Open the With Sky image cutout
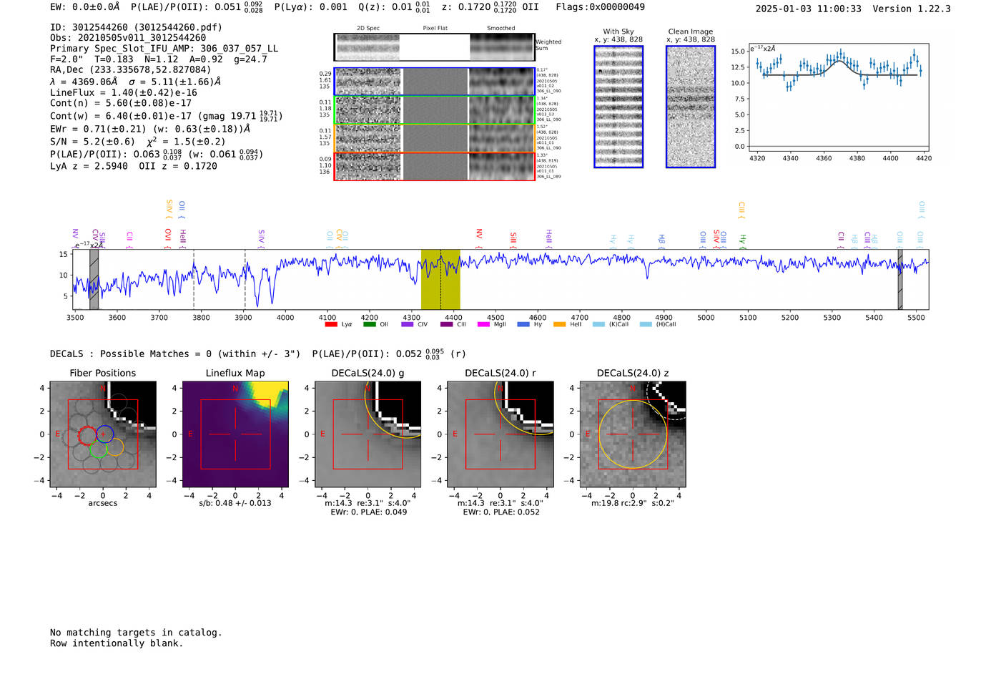Viewport: 1001px width, 682px height. point(618,107)
